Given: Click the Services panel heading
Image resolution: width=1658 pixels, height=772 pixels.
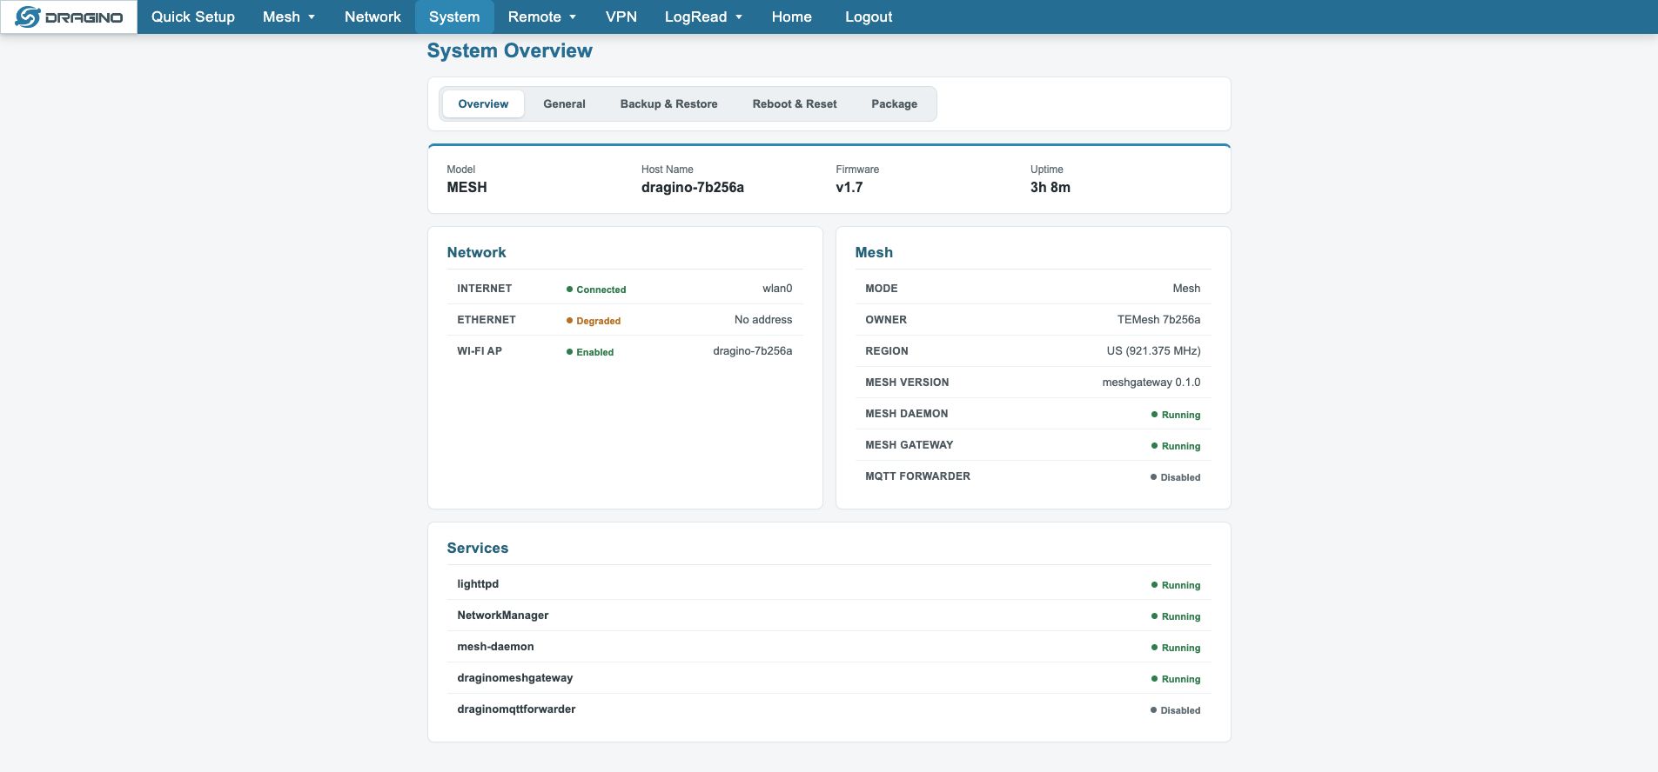Looking at the screenshot, I should [x=478, y=548].
